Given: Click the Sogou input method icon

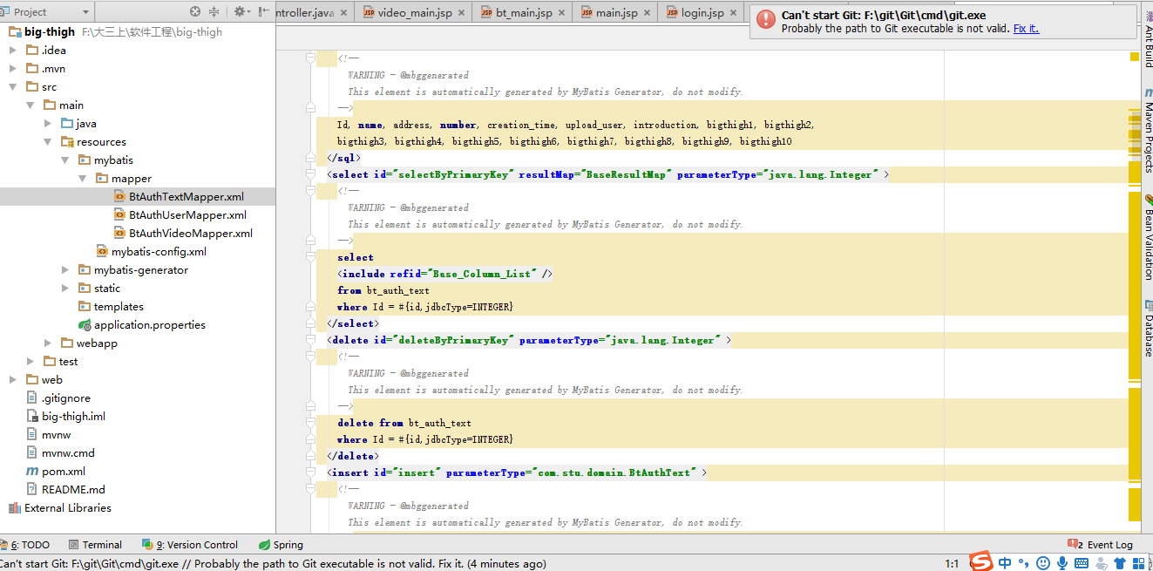Looking at the screenshot, I should tap(982, 562).
